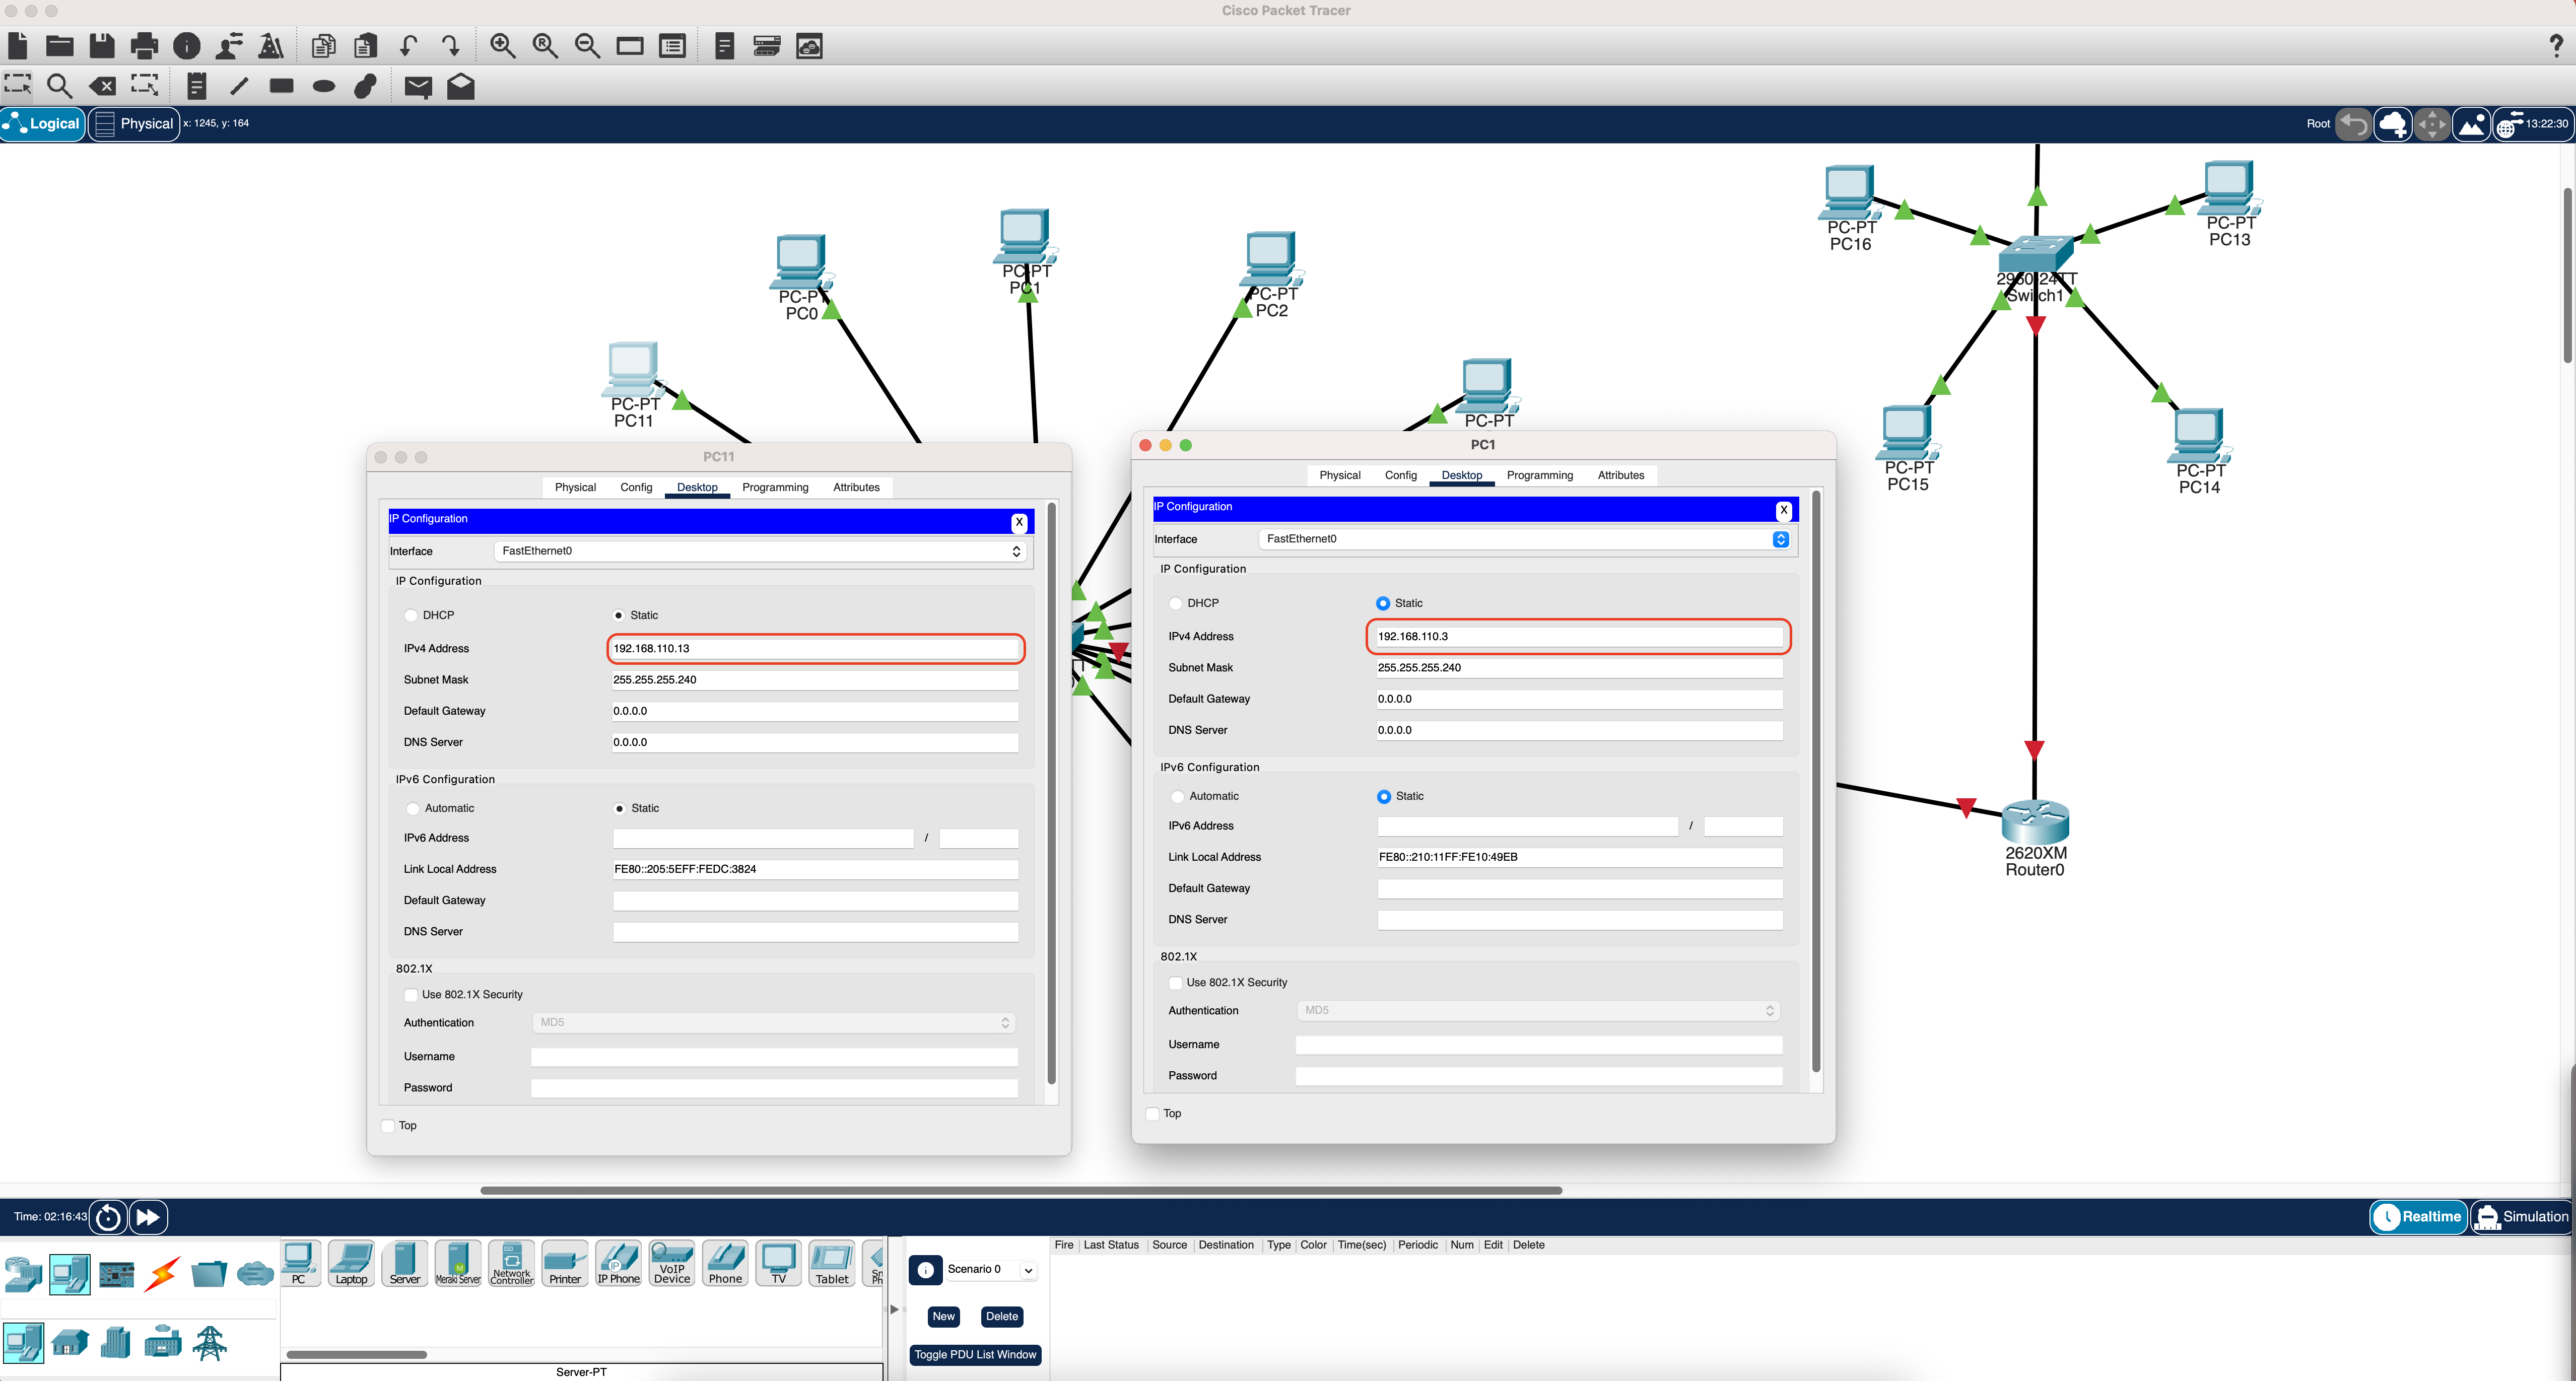Open Authentication MD5 dropdown in PC11
This screenshot has height=1381, width=2576.
tap(773, 1022)
